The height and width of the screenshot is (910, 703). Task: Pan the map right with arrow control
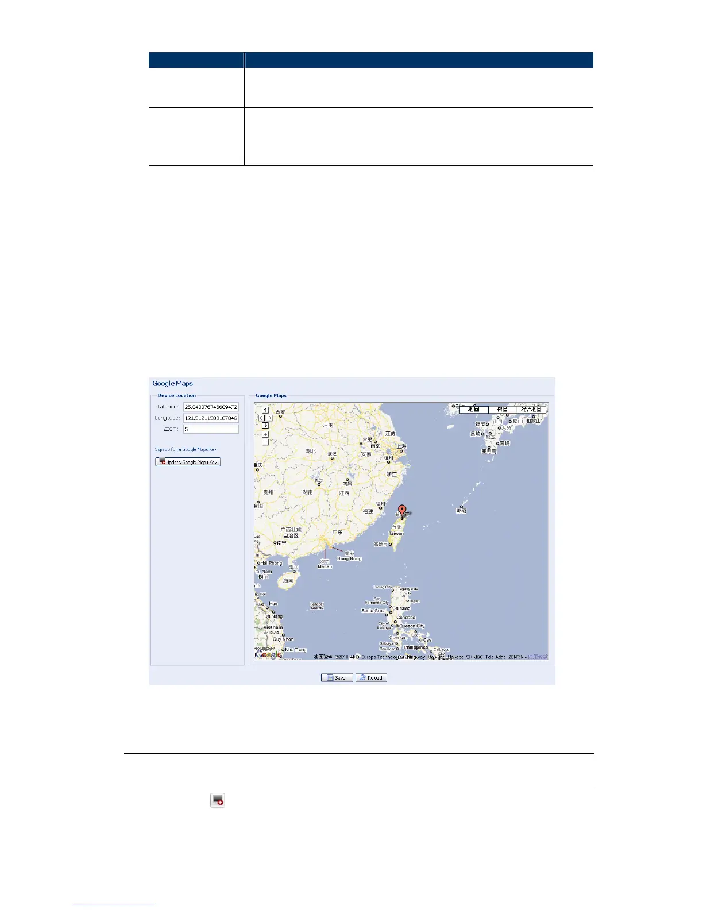269,418
